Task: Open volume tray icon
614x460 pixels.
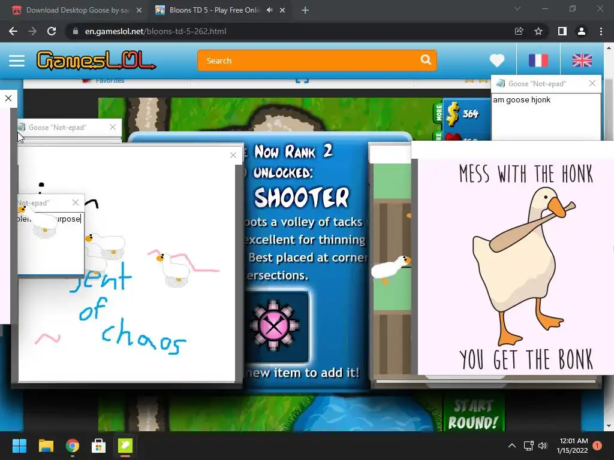Action: click(543, 446)
